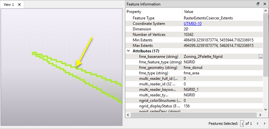This screenshot has width=269, height=129.
Task: Select the Number of Vertices row
Action: (x=194, y=35)
